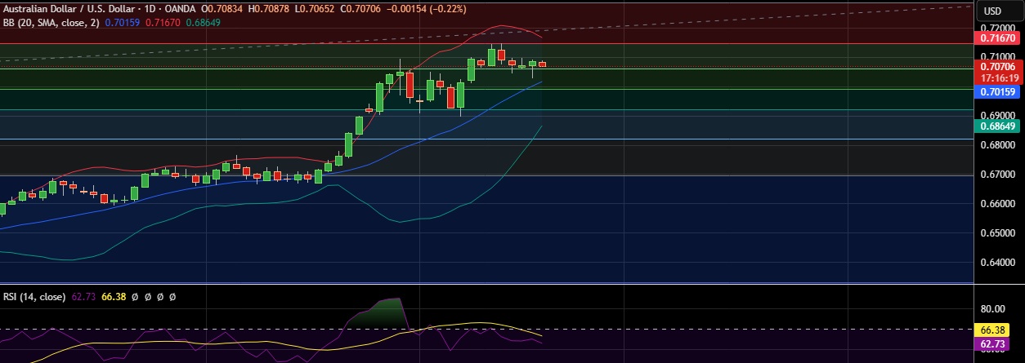Click the yellow RSI average value 66.38
Image resolution: width=1025 pixels, height=363 pixels.
pyautogui.click(x=113, y=297)
